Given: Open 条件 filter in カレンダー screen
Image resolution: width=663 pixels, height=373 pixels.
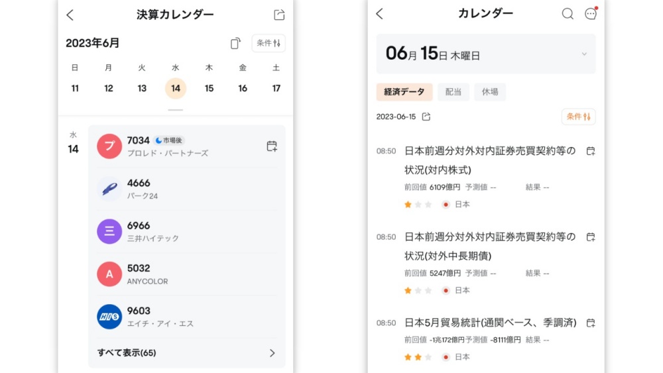Looking at the screenshot, I should pos(578,117).
